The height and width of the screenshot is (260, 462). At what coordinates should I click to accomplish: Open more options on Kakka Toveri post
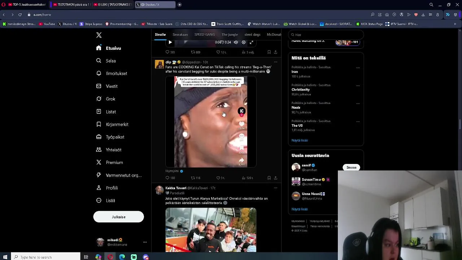[x=275, y=188]
